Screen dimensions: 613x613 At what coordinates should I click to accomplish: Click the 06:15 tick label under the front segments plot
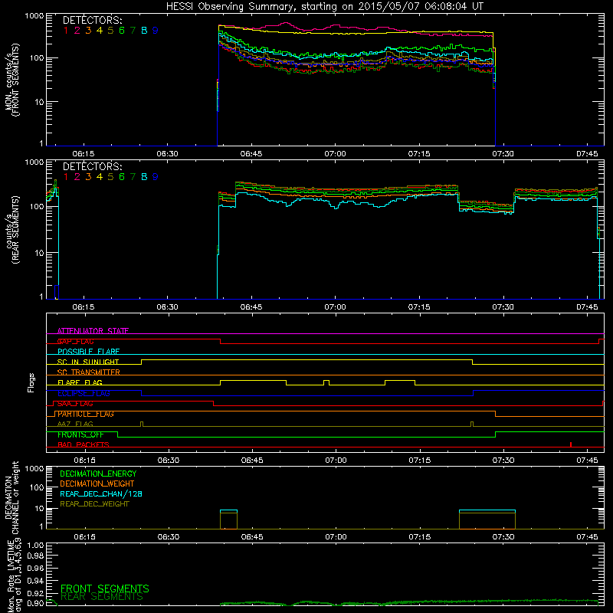click(x=84, y=154)
